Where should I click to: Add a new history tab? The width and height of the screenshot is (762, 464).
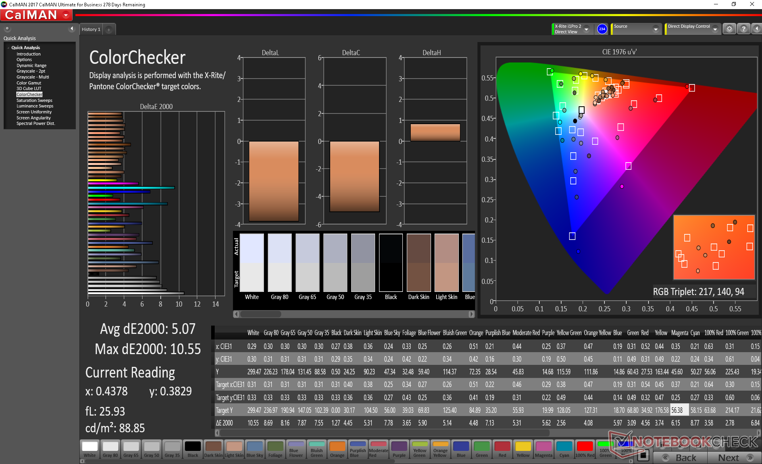pos(109,30)
